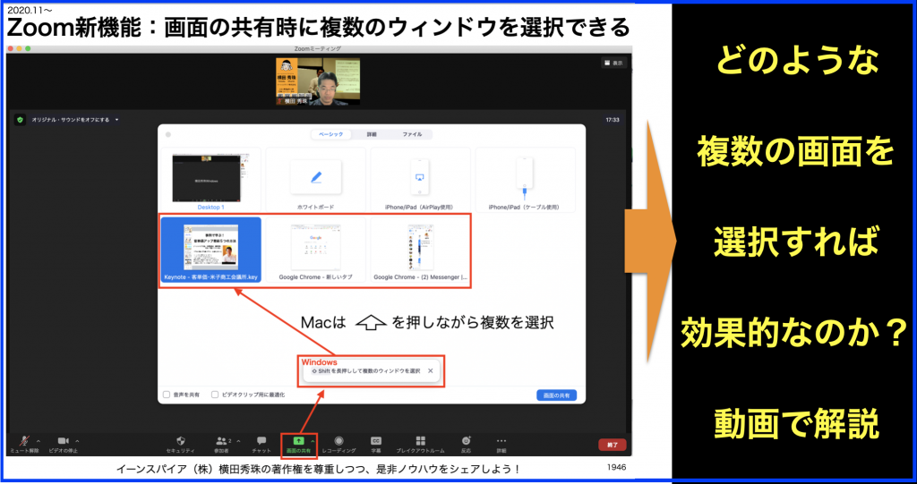
Task: Open the Chat bubble icon
Action: [261, 441]
